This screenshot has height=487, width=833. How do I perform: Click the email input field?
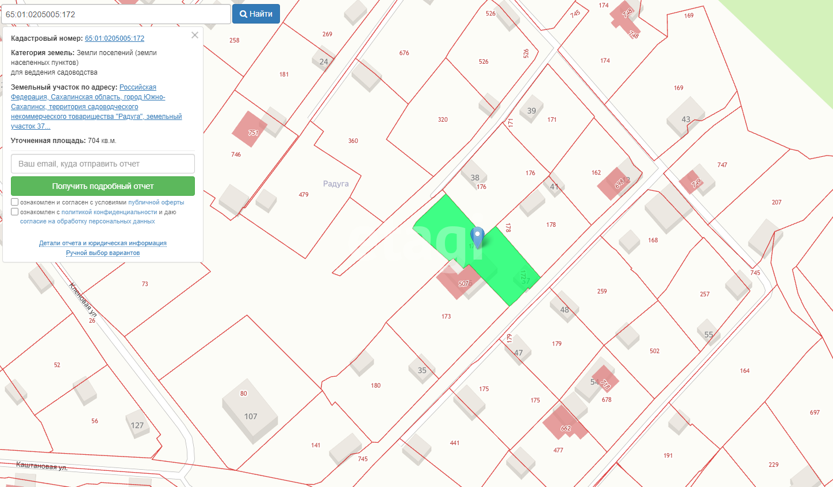[x=103, y=164]
